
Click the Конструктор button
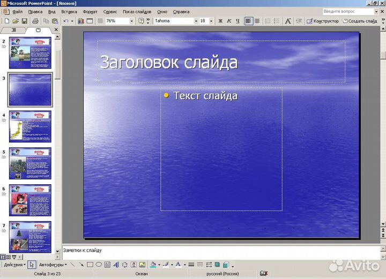coord(323,21)
